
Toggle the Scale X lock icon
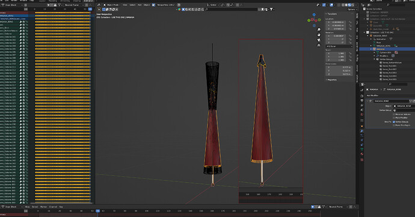[350, 53]
